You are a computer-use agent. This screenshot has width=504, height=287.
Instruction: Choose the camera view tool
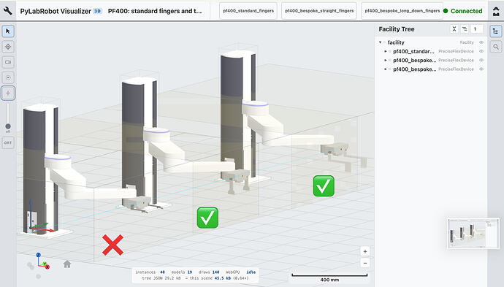coord(8,62)
